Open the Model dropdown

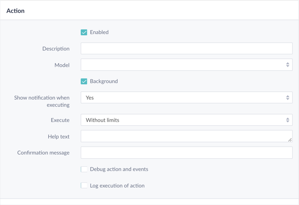(x=187, y=65)
